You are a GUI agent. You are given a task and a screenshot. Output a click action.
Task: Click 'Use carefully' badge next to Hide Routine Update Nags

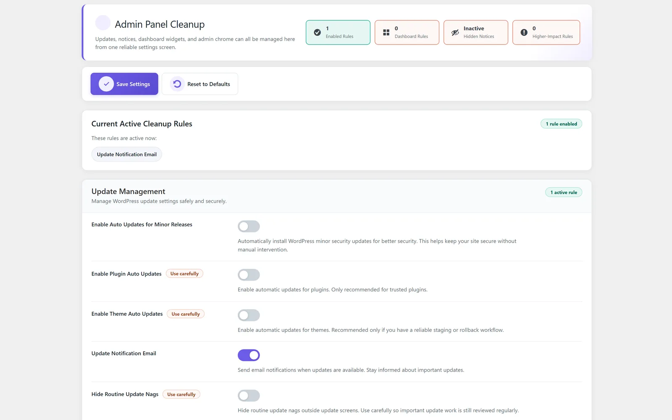181,394
